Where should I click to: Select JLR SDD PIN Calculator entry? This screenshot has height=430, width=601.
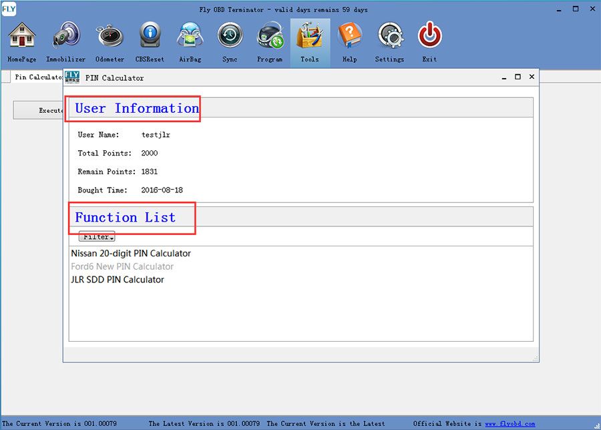pos(118,280)
